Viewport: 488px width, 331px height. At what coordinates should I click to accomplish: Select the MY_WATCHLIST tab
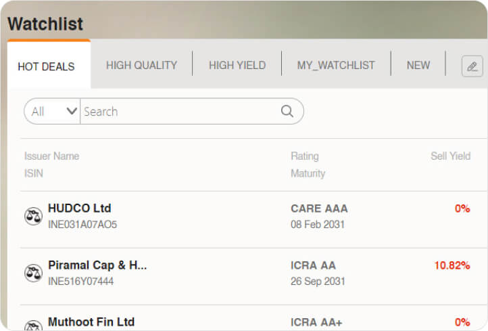[x=336, y=66]
